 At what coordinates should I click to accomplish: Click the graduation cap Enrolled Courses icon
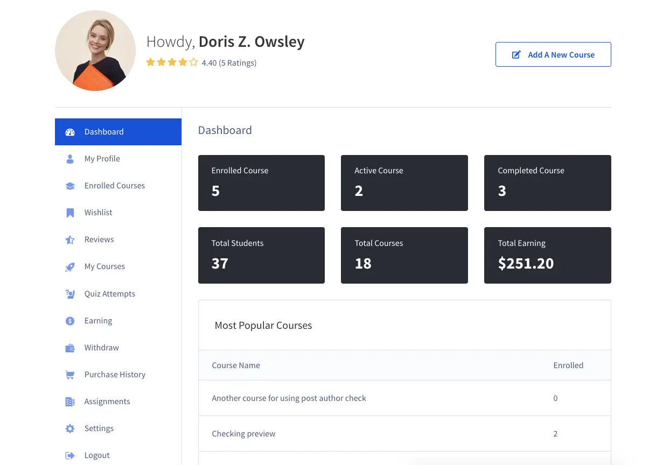(70, 186)
